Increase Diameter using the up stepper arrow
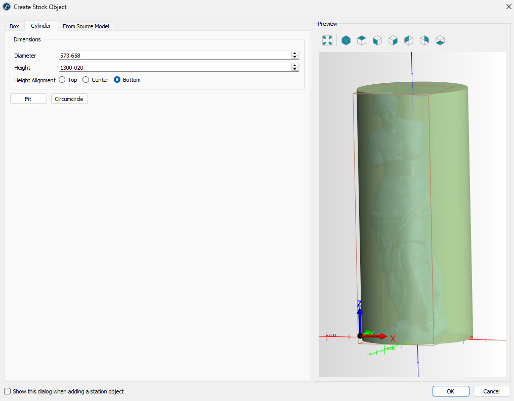This screenshot has height=401, width=514. (294, 54)
